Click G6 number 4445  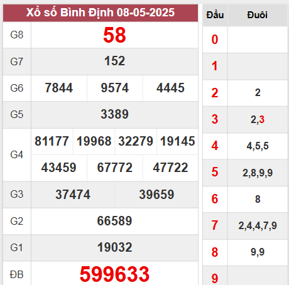pos(170,88)
